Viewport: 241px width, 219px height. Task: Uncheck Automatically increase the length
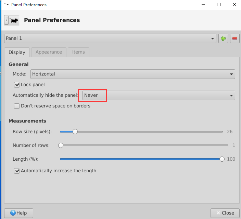point(17,171)
